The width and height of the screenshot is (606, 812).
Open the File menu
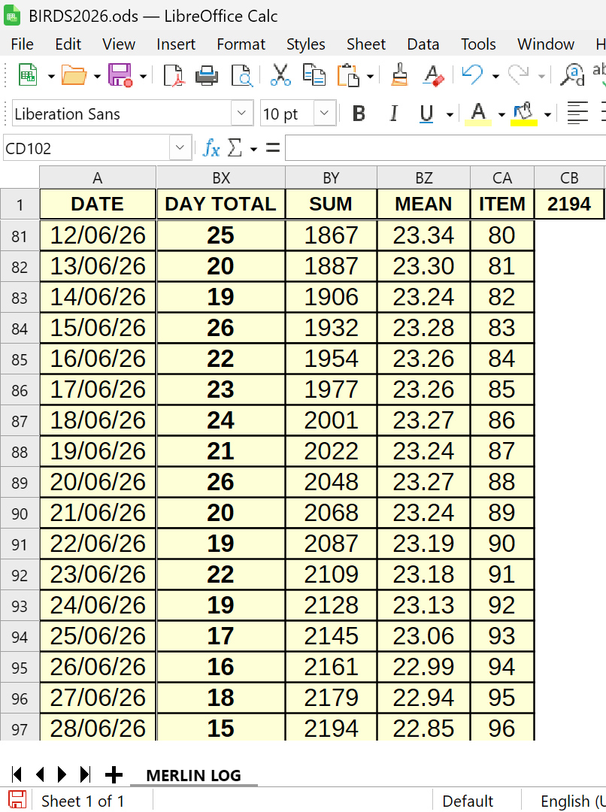[23, 44]
